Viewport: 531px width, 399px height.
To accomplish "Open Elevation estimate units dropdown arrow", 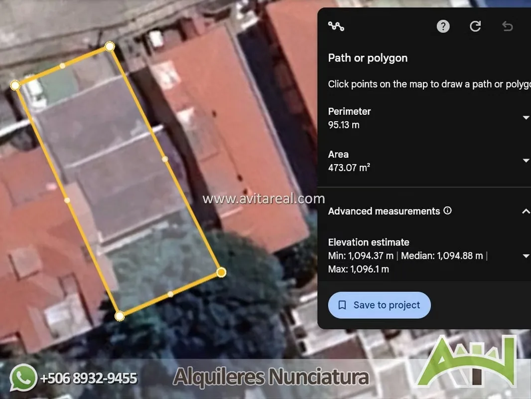I will [x=526, y=256].
